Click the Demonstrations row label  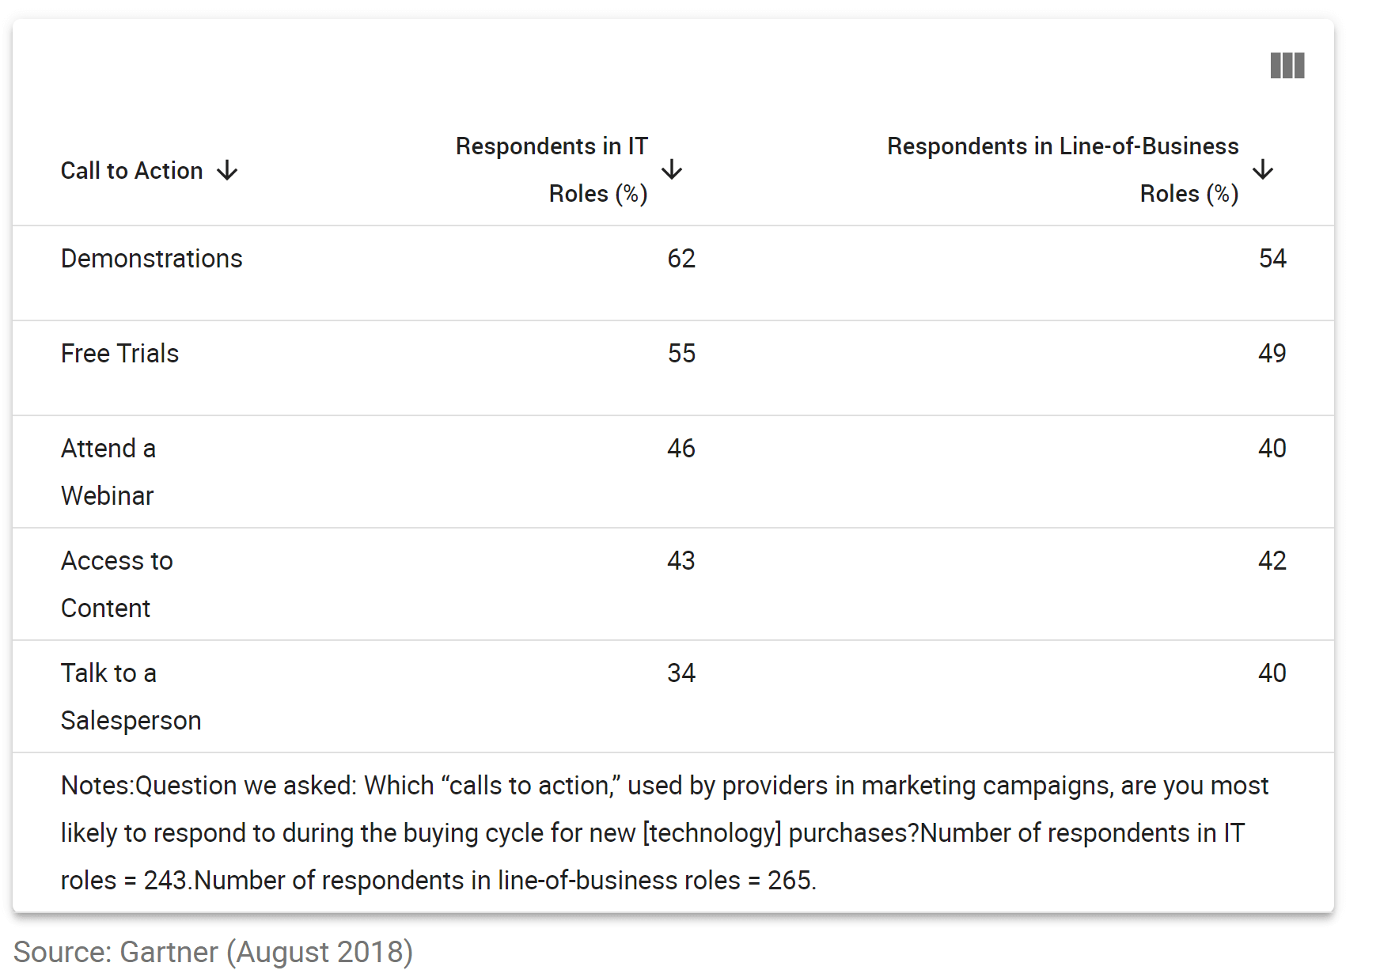[x=152, y=259]
